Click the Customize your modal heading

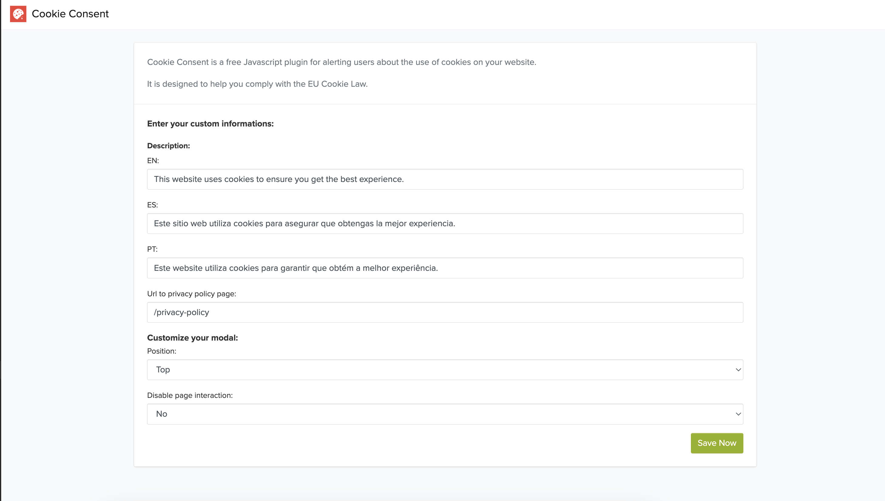tap(193, 338)
